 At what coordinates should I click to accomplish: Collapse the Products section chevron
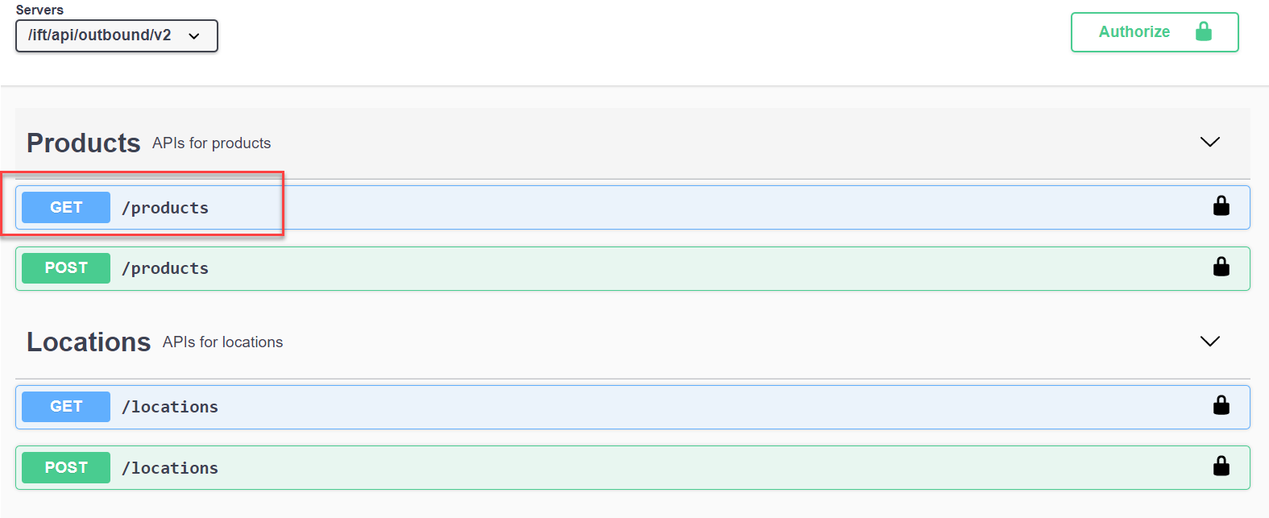tap(1210, 142)
